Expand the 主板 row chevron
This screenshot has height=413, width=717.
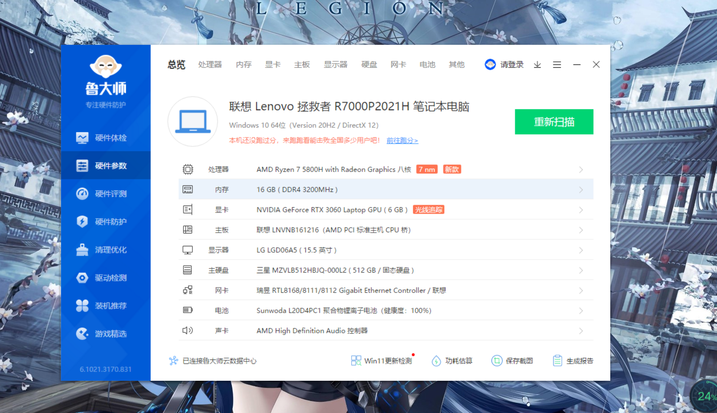click(581, 230)
